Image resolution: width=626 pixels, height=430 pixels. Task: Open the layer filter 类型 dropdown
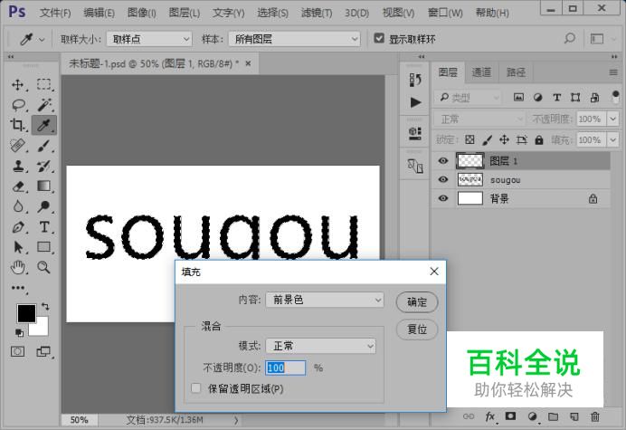point(468,97)
